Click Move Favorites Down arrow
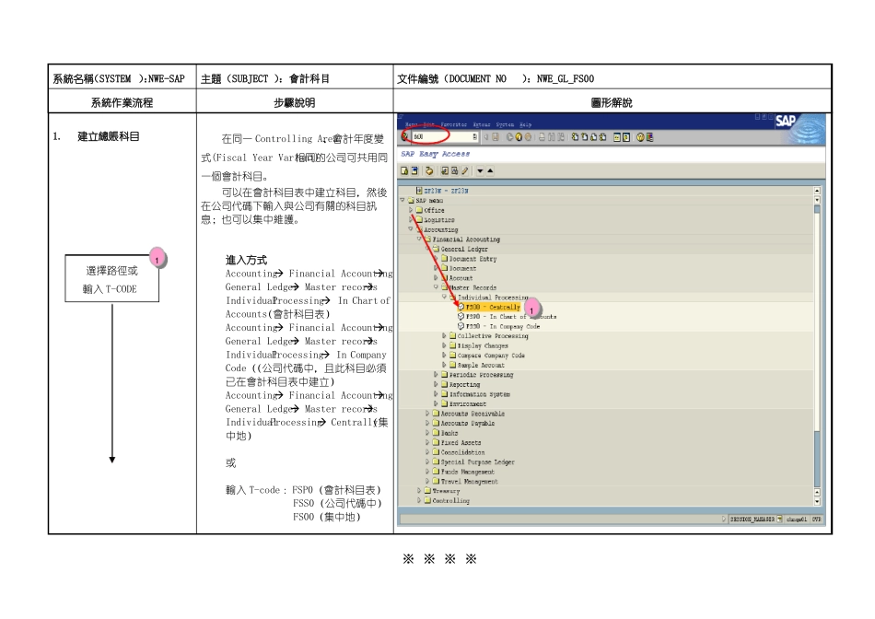875x619 pixels. (480, 170)
